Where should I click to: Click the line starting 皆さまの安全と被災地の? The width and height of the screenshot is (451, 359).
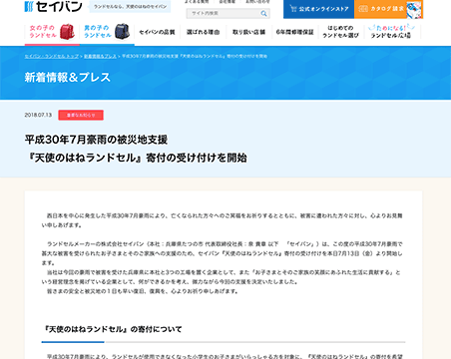pyautogui.click(x=143, y=291)
